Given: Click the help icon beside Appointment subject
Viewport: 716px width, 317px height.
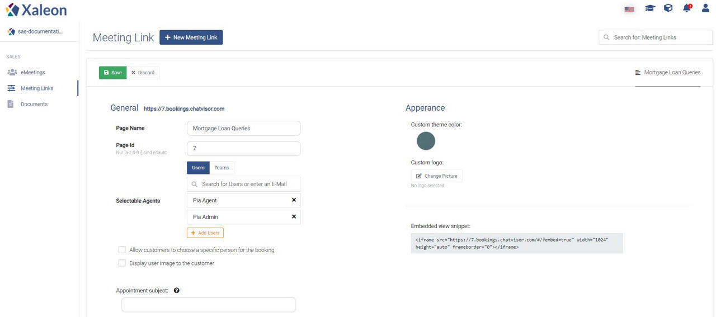Looking at the screenshot, I should click(x=177, y=291).
